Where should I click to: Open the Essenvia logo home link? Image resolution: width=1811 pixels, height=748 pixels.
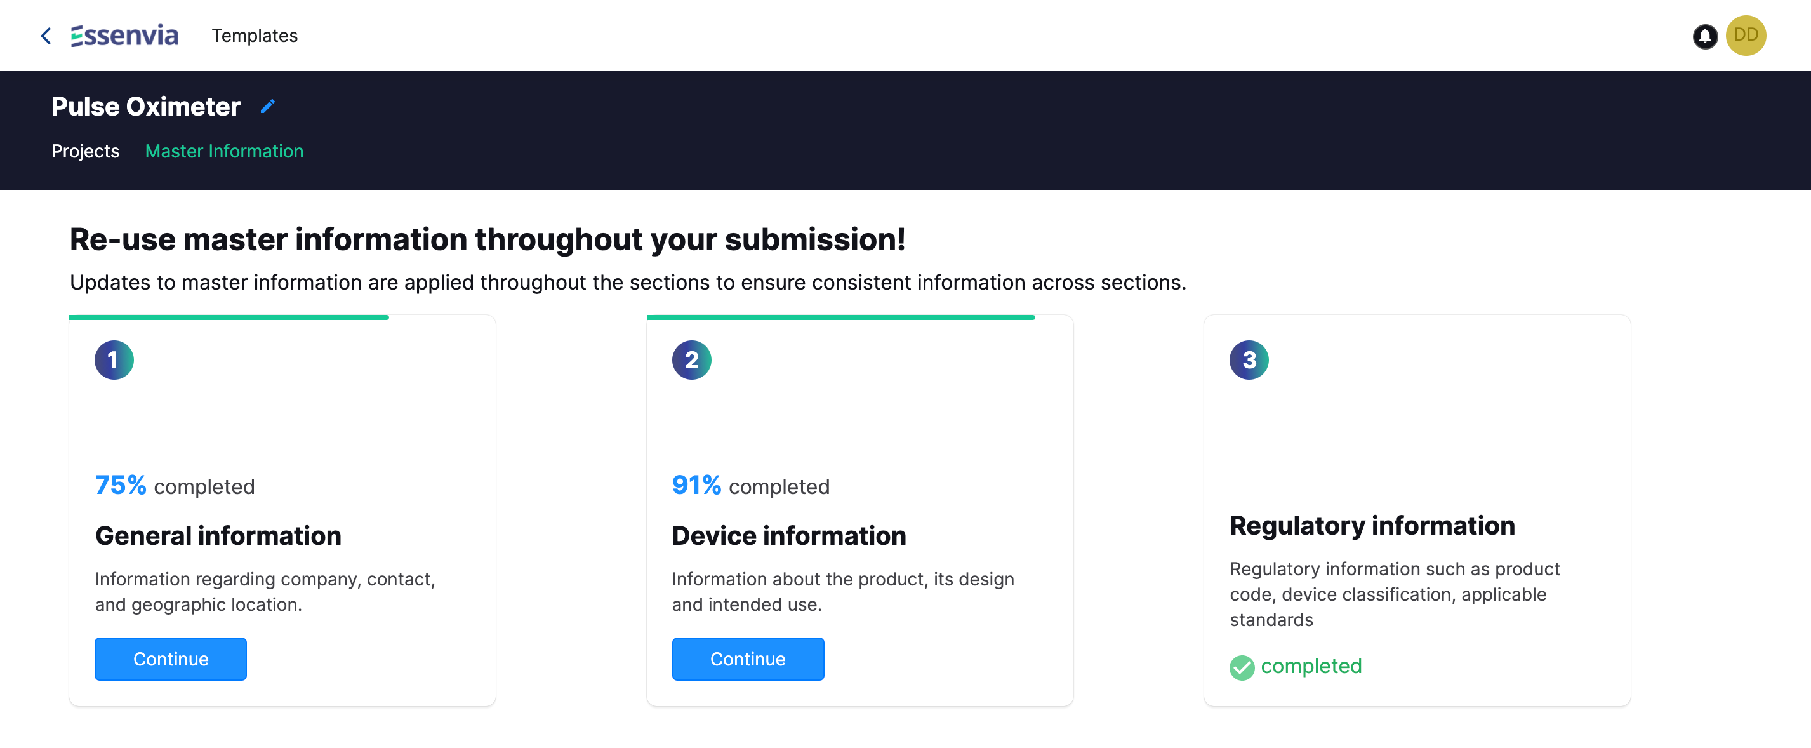tap(124, 36)
